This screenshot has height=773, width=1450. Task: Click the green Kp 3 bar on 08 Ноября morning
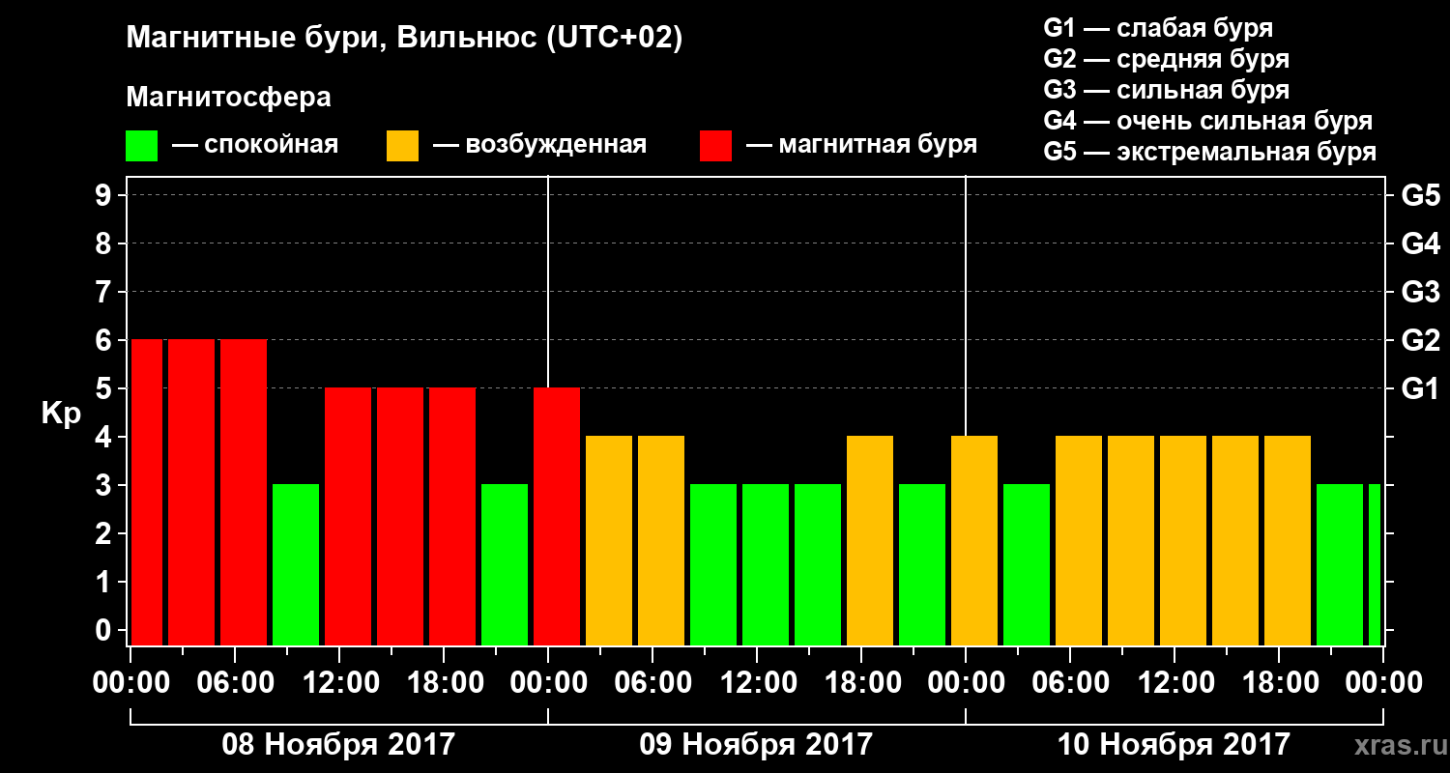click(296, 564)
